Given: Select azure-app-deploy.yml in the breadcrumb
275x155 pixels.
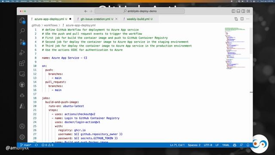Looking at the screenshot, I should tap(80, 25).
